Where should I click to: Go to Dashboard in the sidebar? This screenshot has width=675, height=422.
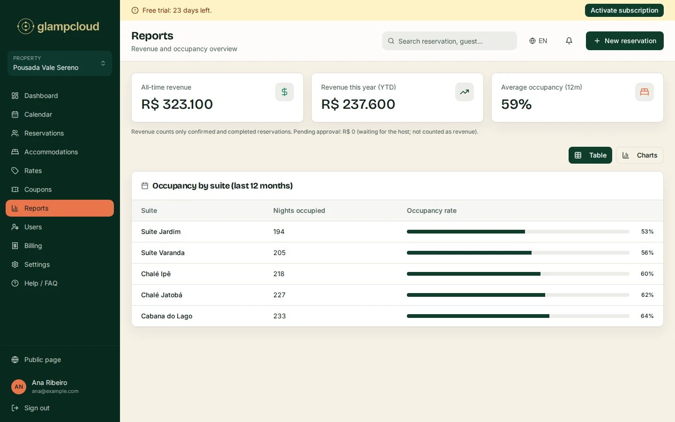pyautogui.click(x=60, y=96)
